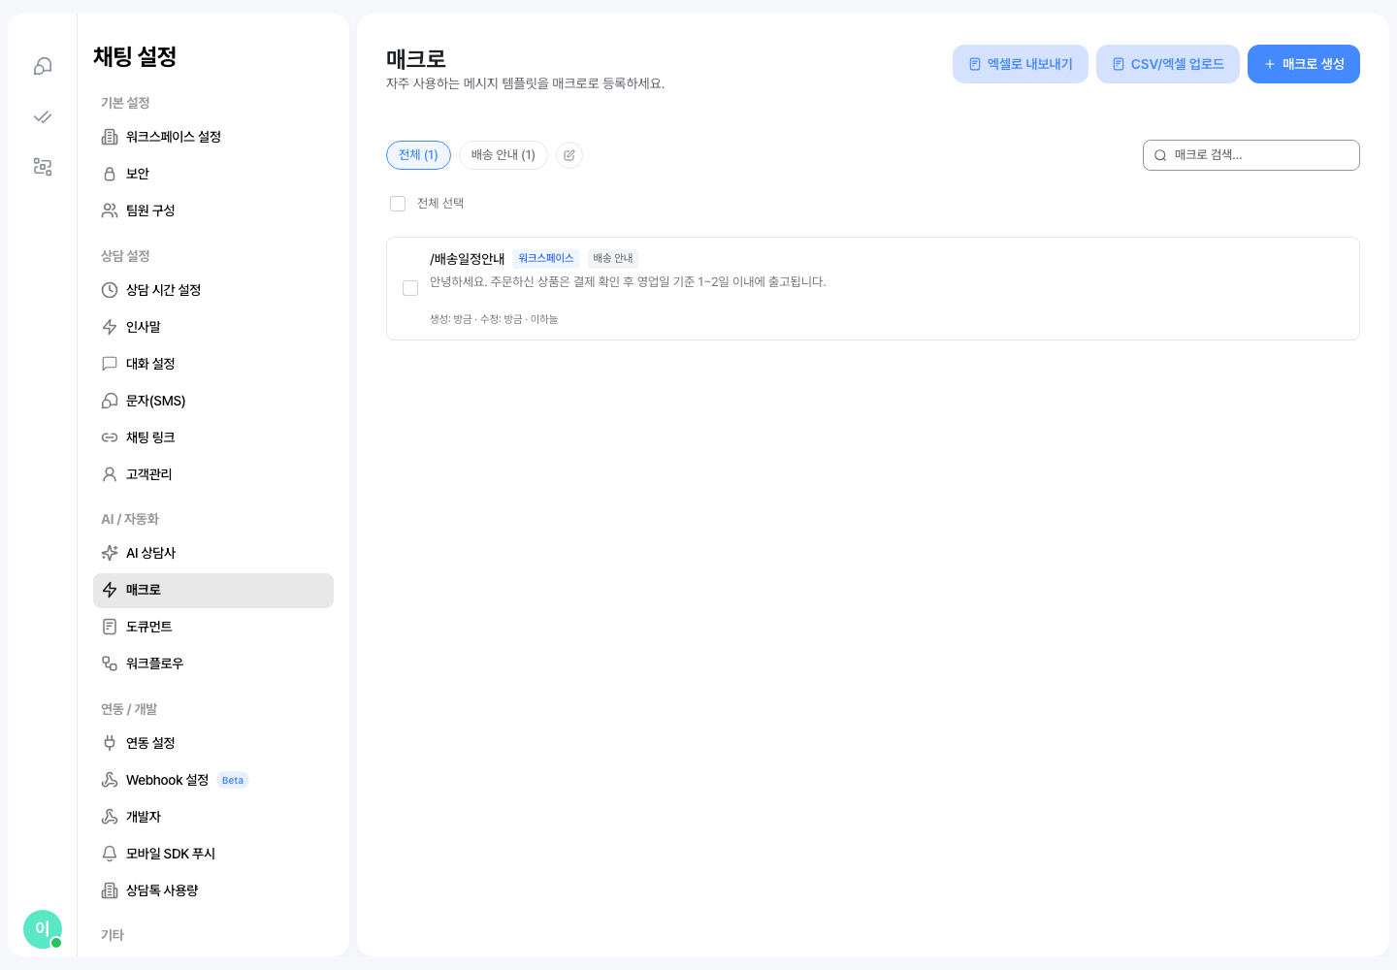Click the people icon next to 팀원 구성
Screen dimensions: 1397x970
coord(110,210)
